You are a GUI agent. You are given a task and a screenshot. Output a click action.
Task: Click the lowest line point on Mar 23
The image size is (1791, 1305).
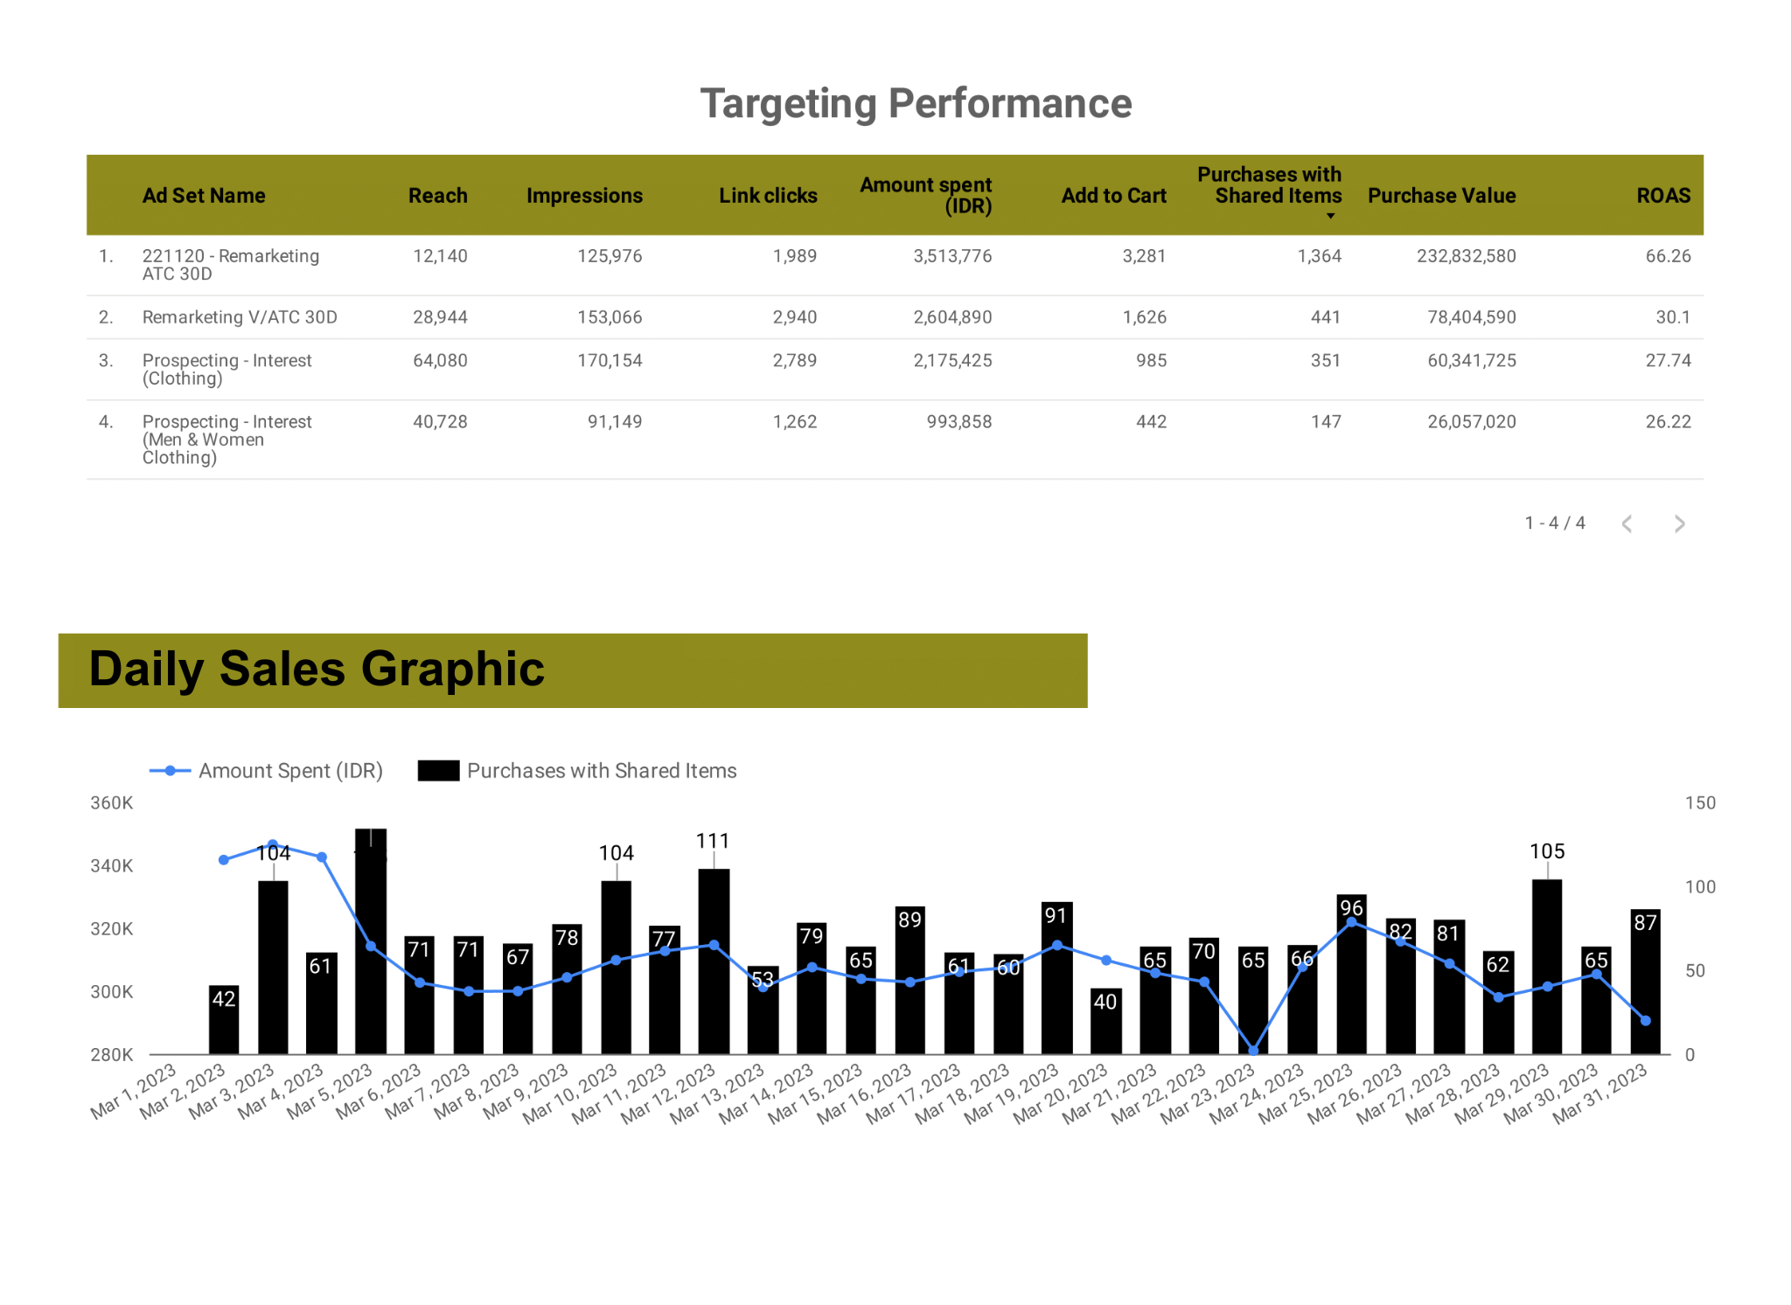pyautogui.click(x=1252, y=1050)
